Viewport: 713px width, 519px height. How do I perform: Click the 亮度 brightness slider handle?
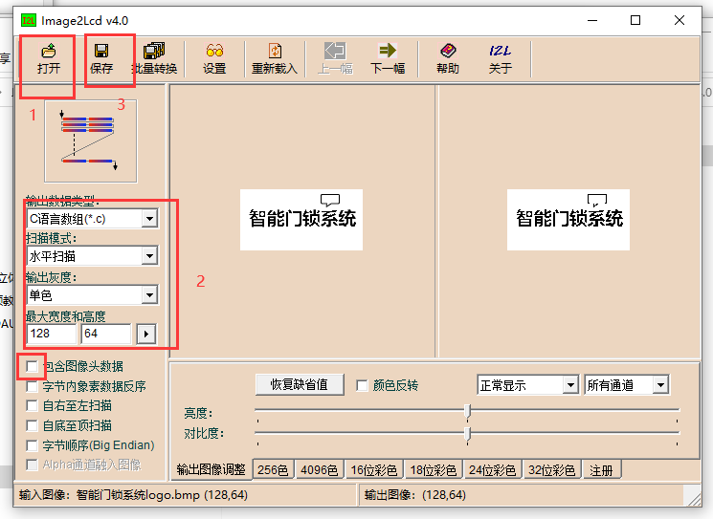(467, 411)
